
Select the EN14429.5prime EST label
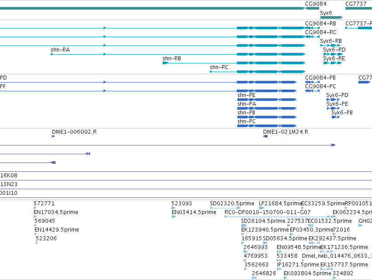[x=57, y=230]
